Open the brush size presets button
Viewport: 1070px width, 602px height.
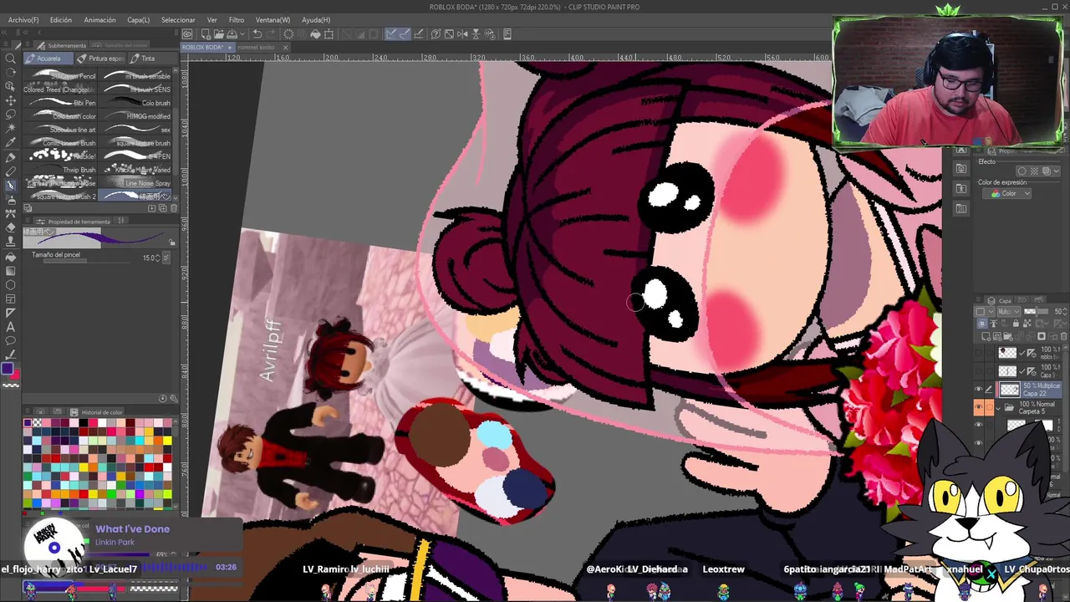click(166, 258)
